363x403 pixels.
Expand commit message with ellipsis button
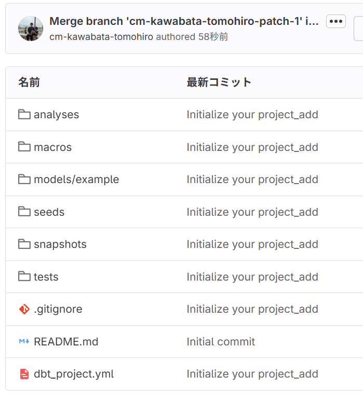pyautogui.click(x=335, y=21)
